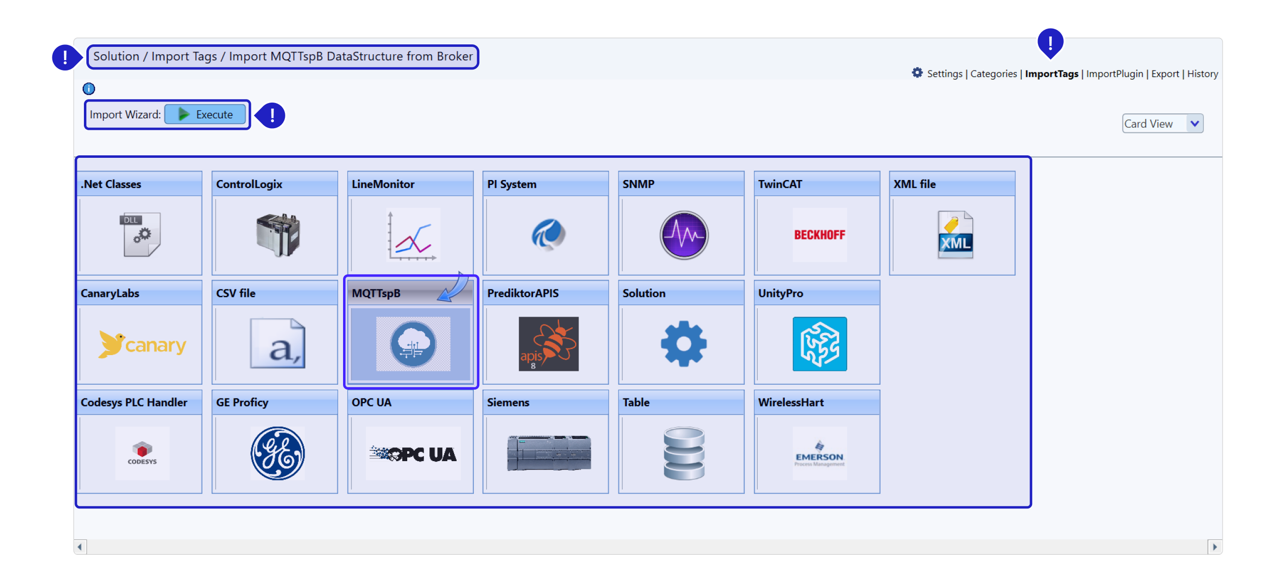
Task: Click the Execute import wizard button
Action: coord(205,114)
